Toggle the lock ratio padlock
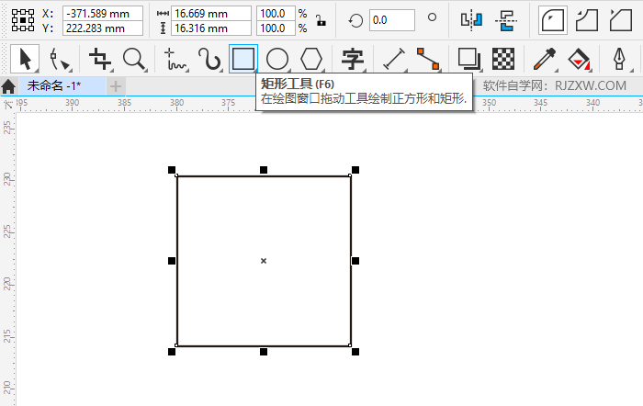643x406 pixels. coord(320,20)
